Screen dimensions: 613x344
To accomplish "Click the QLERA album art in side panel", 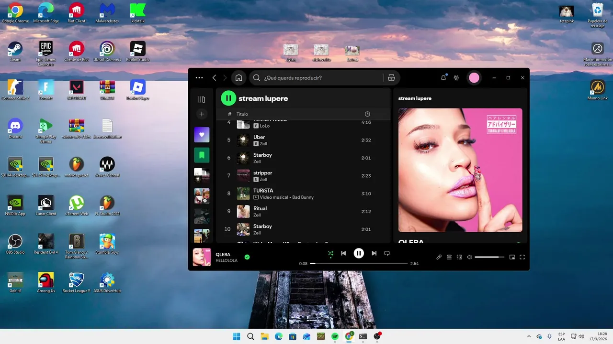I will pyautogui.click(x=460, y=170).
